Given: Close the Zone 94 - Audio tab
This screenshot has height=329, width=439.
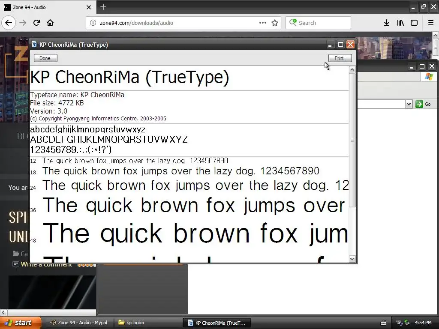Looking at the screenshot, I should point(88,7).
